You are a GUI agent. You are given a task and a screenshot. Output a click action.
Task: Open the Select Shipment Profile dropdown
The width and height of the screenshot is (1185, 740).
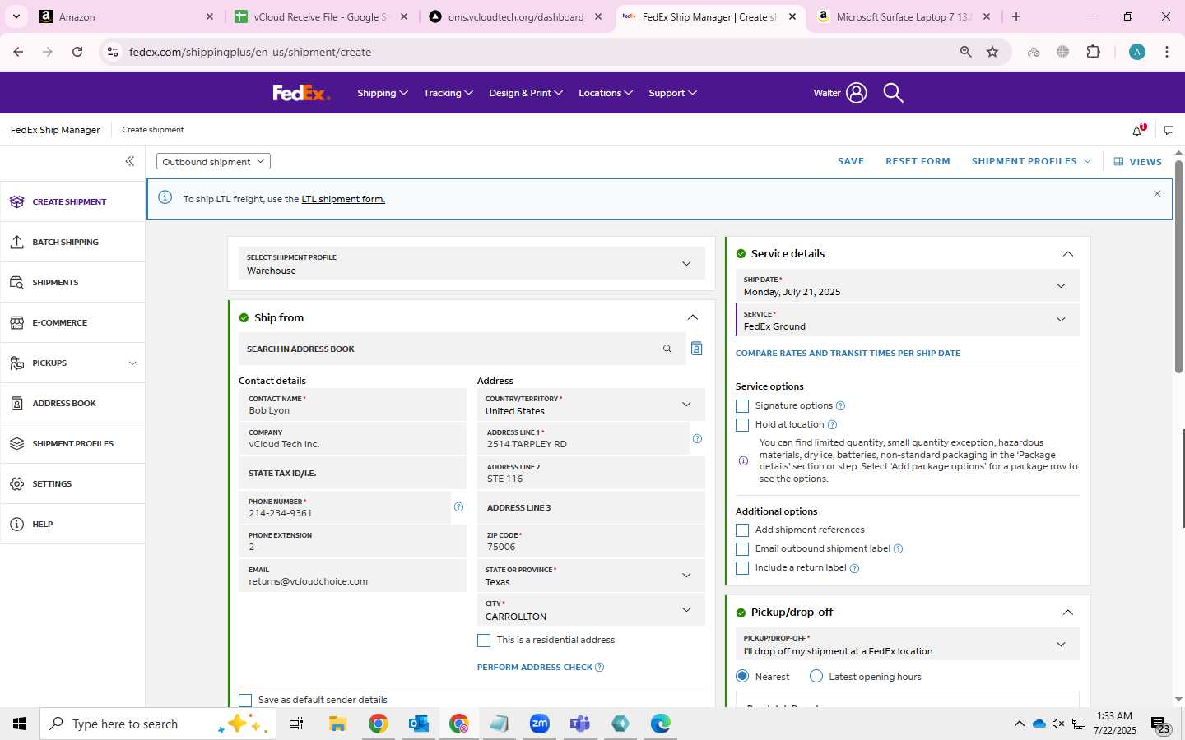[x=472, y=264]
